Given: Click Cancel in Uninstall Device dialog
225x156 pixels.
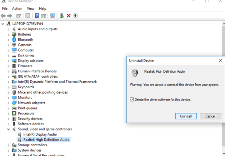Looking at the screenshot, I should [210, 116].
